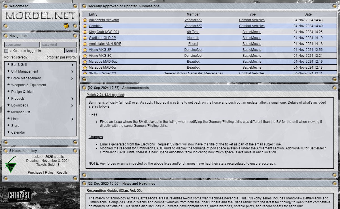Open member 09-Tyba profile link
This screenshot has height=209, width=340.
tap(193, 32)
